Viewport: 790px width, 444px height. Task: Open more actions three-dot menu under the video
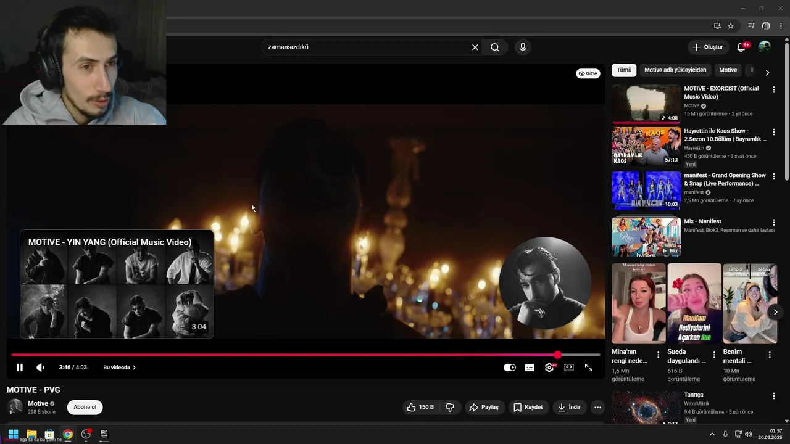click(x=597, y=408)
